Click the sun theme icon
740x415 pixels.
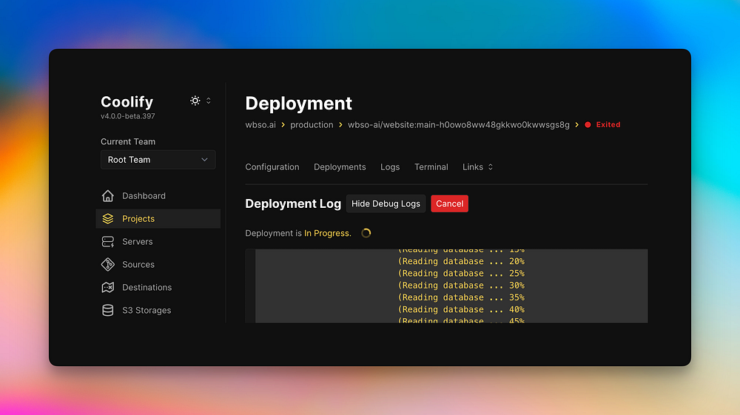[x=195, y=101]
